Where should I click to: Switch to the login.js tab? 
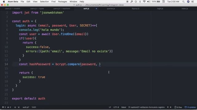tap(160, 9)
